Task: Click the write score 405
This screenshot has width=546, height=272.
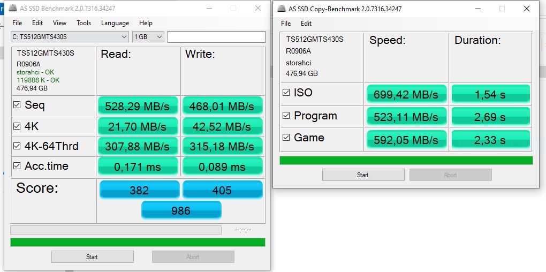Action: tap(222, 190)
